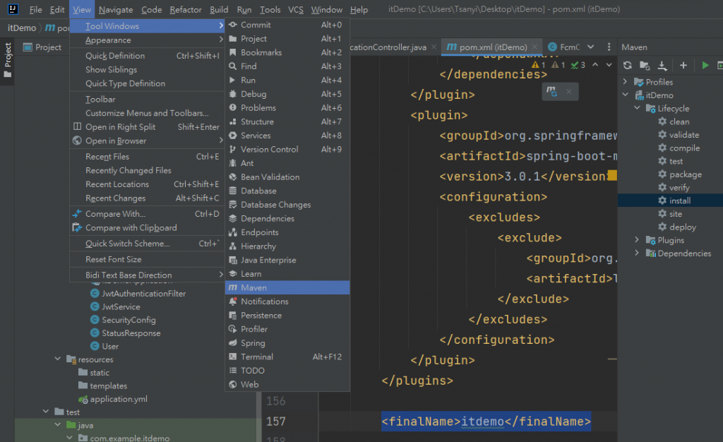Click Download Sources and Documentation icon
Viewport: 723px width, 442px height.
click(662, 66)
